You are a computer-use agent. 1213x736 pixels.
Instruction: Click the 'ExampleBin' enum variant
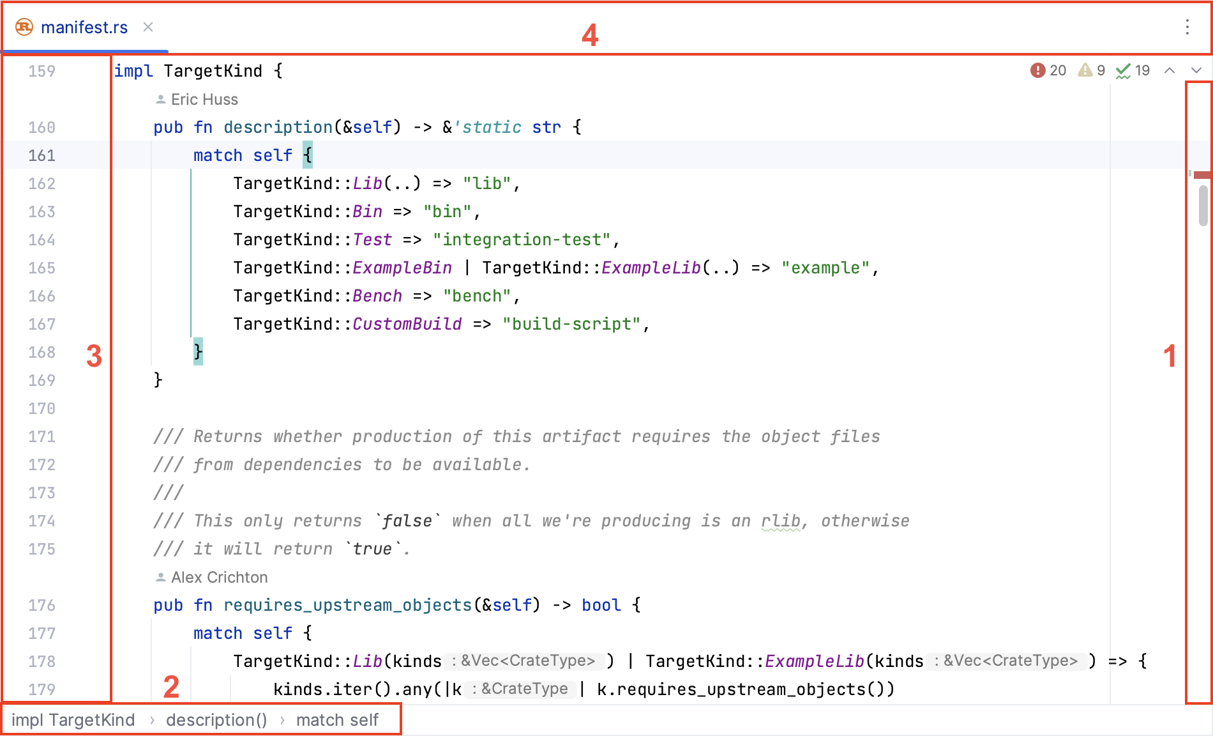(402, 268)
